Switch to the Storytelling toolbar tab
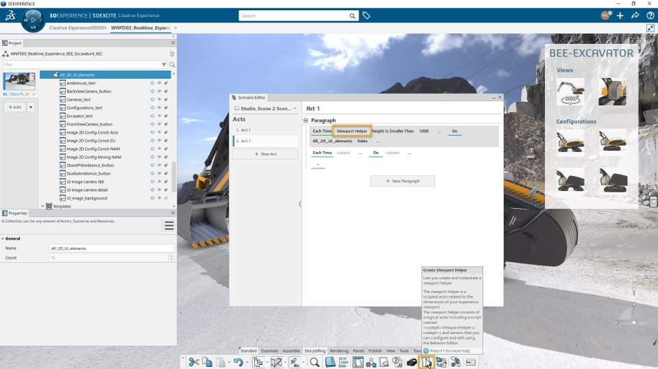Screen dimensions: 658x369 click(315, 351)
